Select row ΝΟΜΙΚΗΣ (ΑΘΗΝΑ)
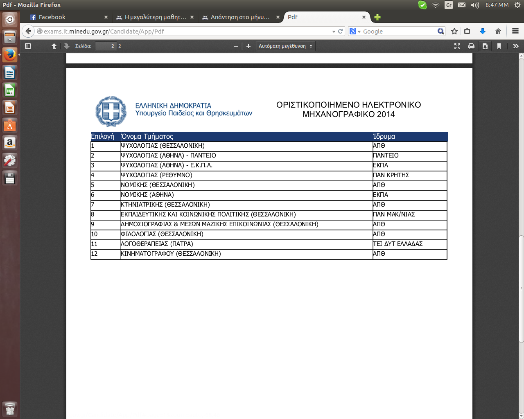524x419 pixels. pos(269,195)
